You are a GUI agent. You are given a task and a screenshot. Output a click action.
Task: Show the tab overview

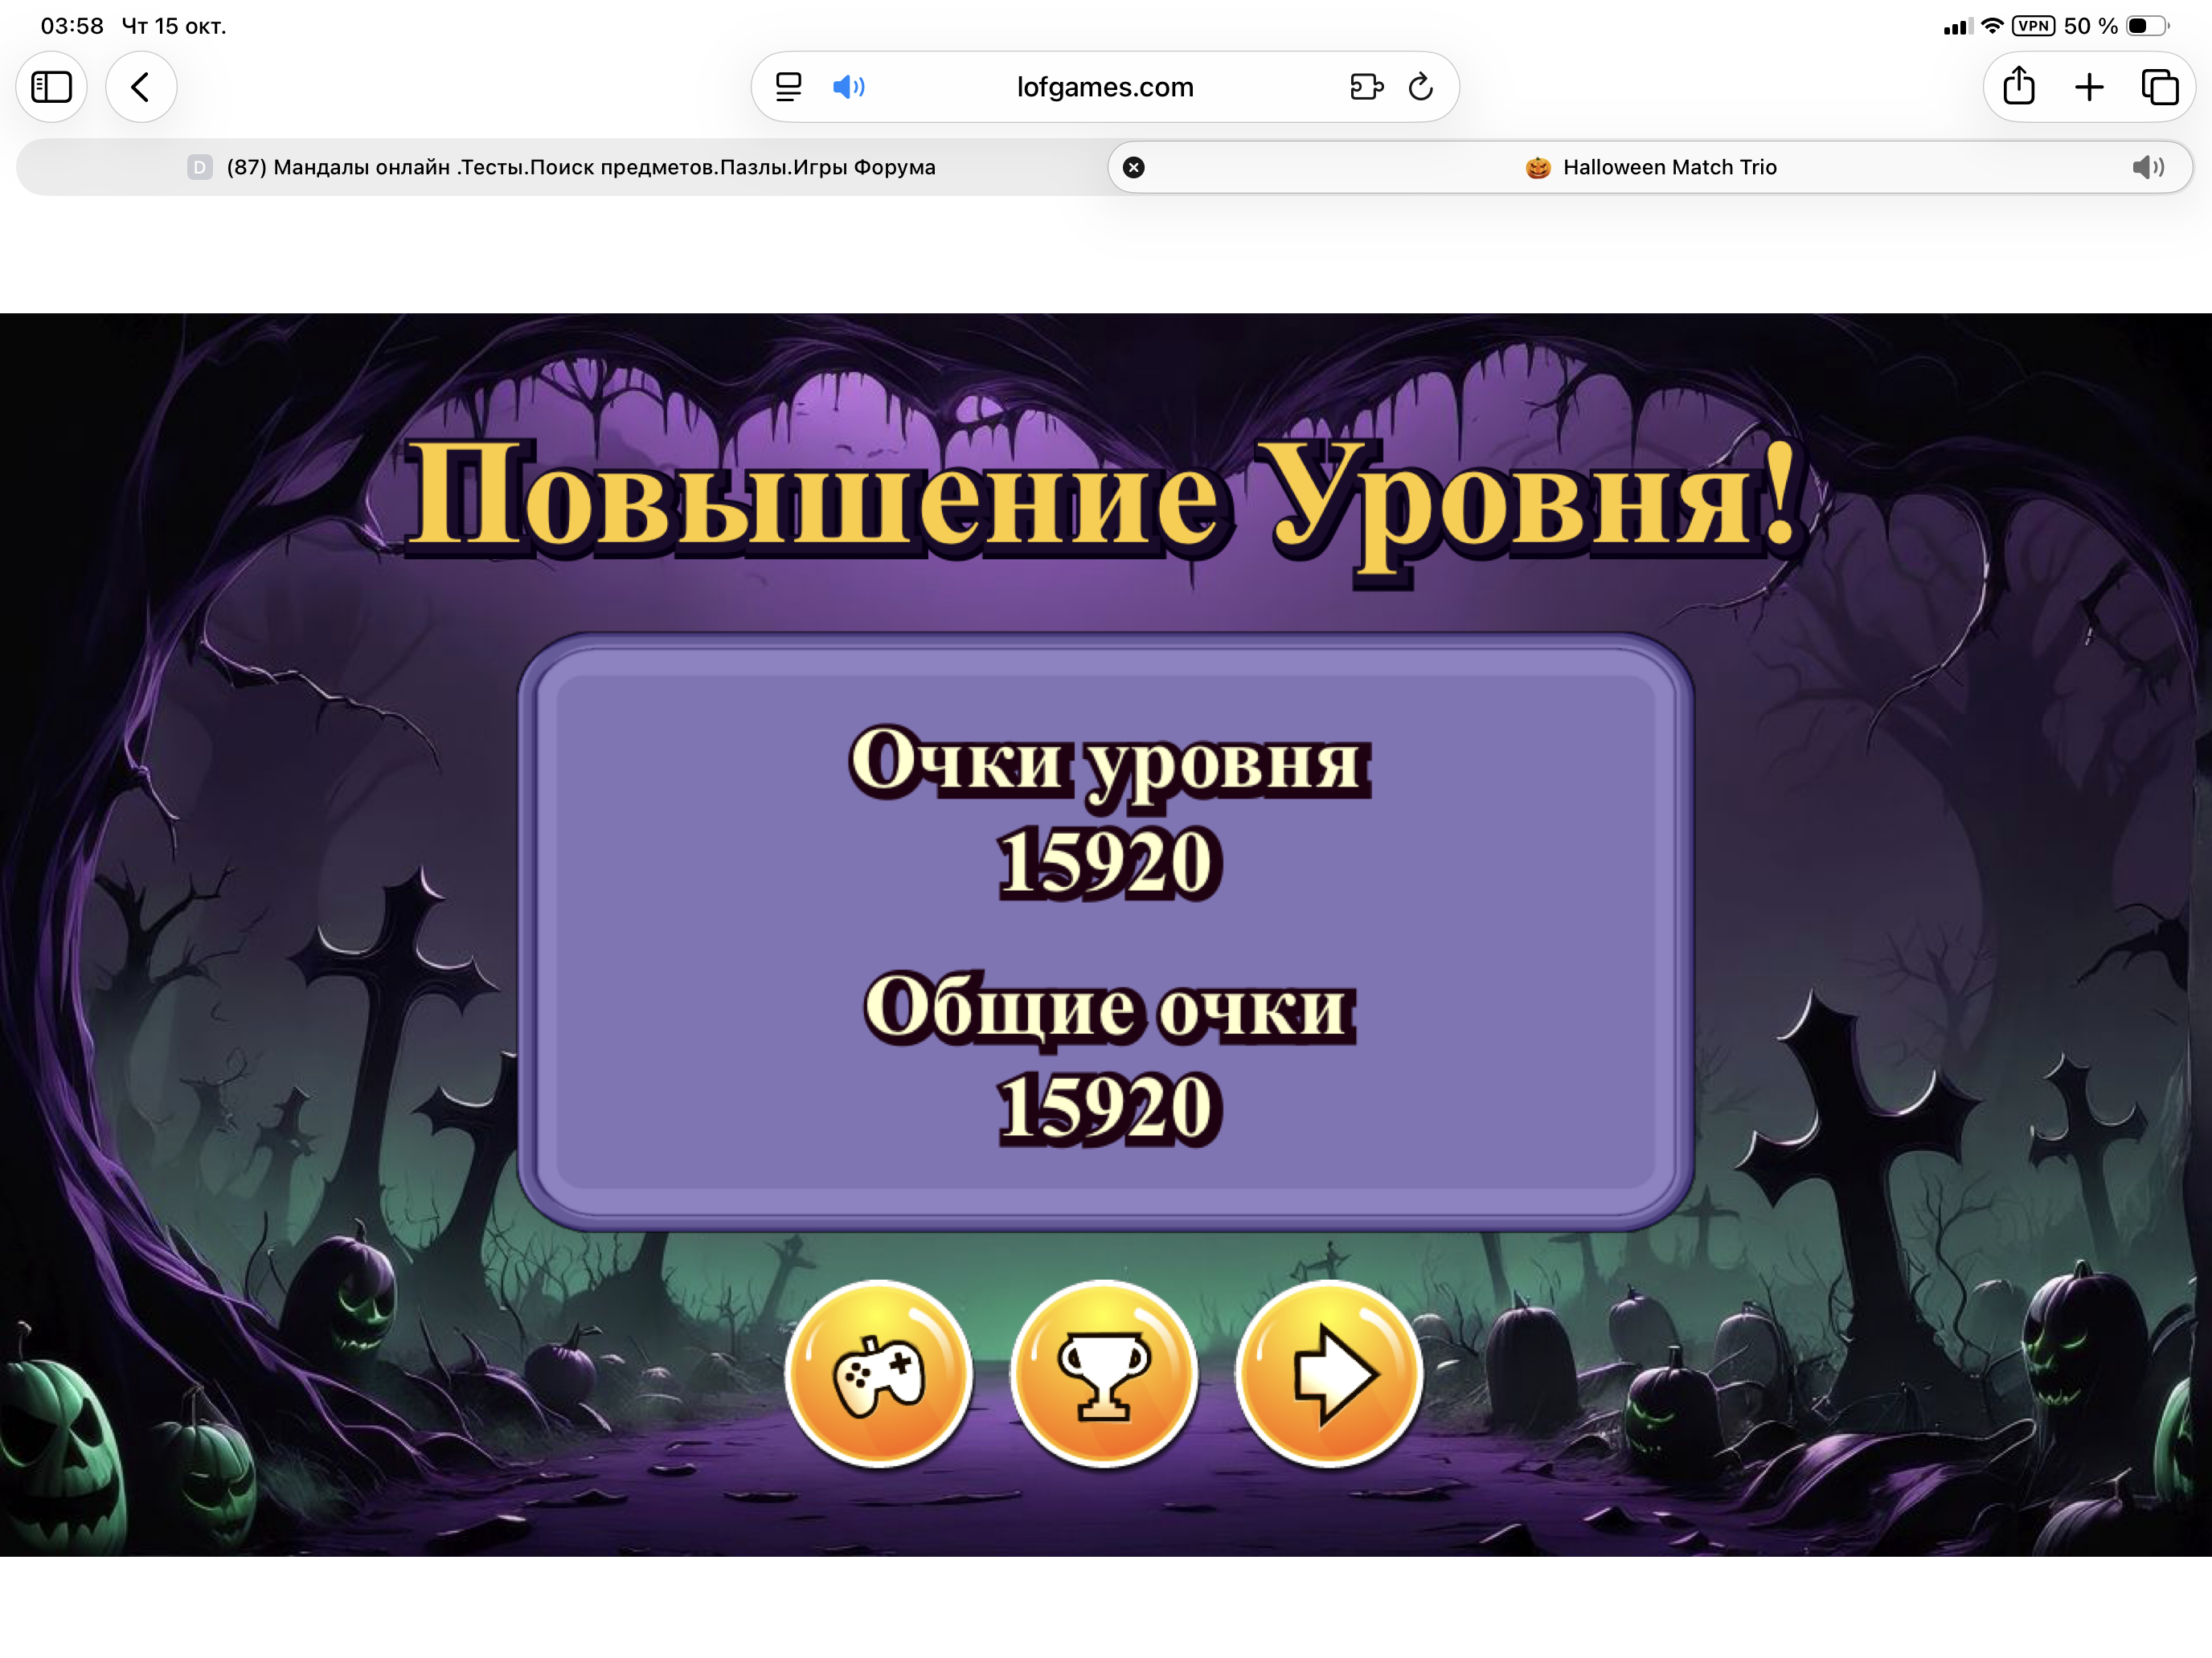point(2159,87)
